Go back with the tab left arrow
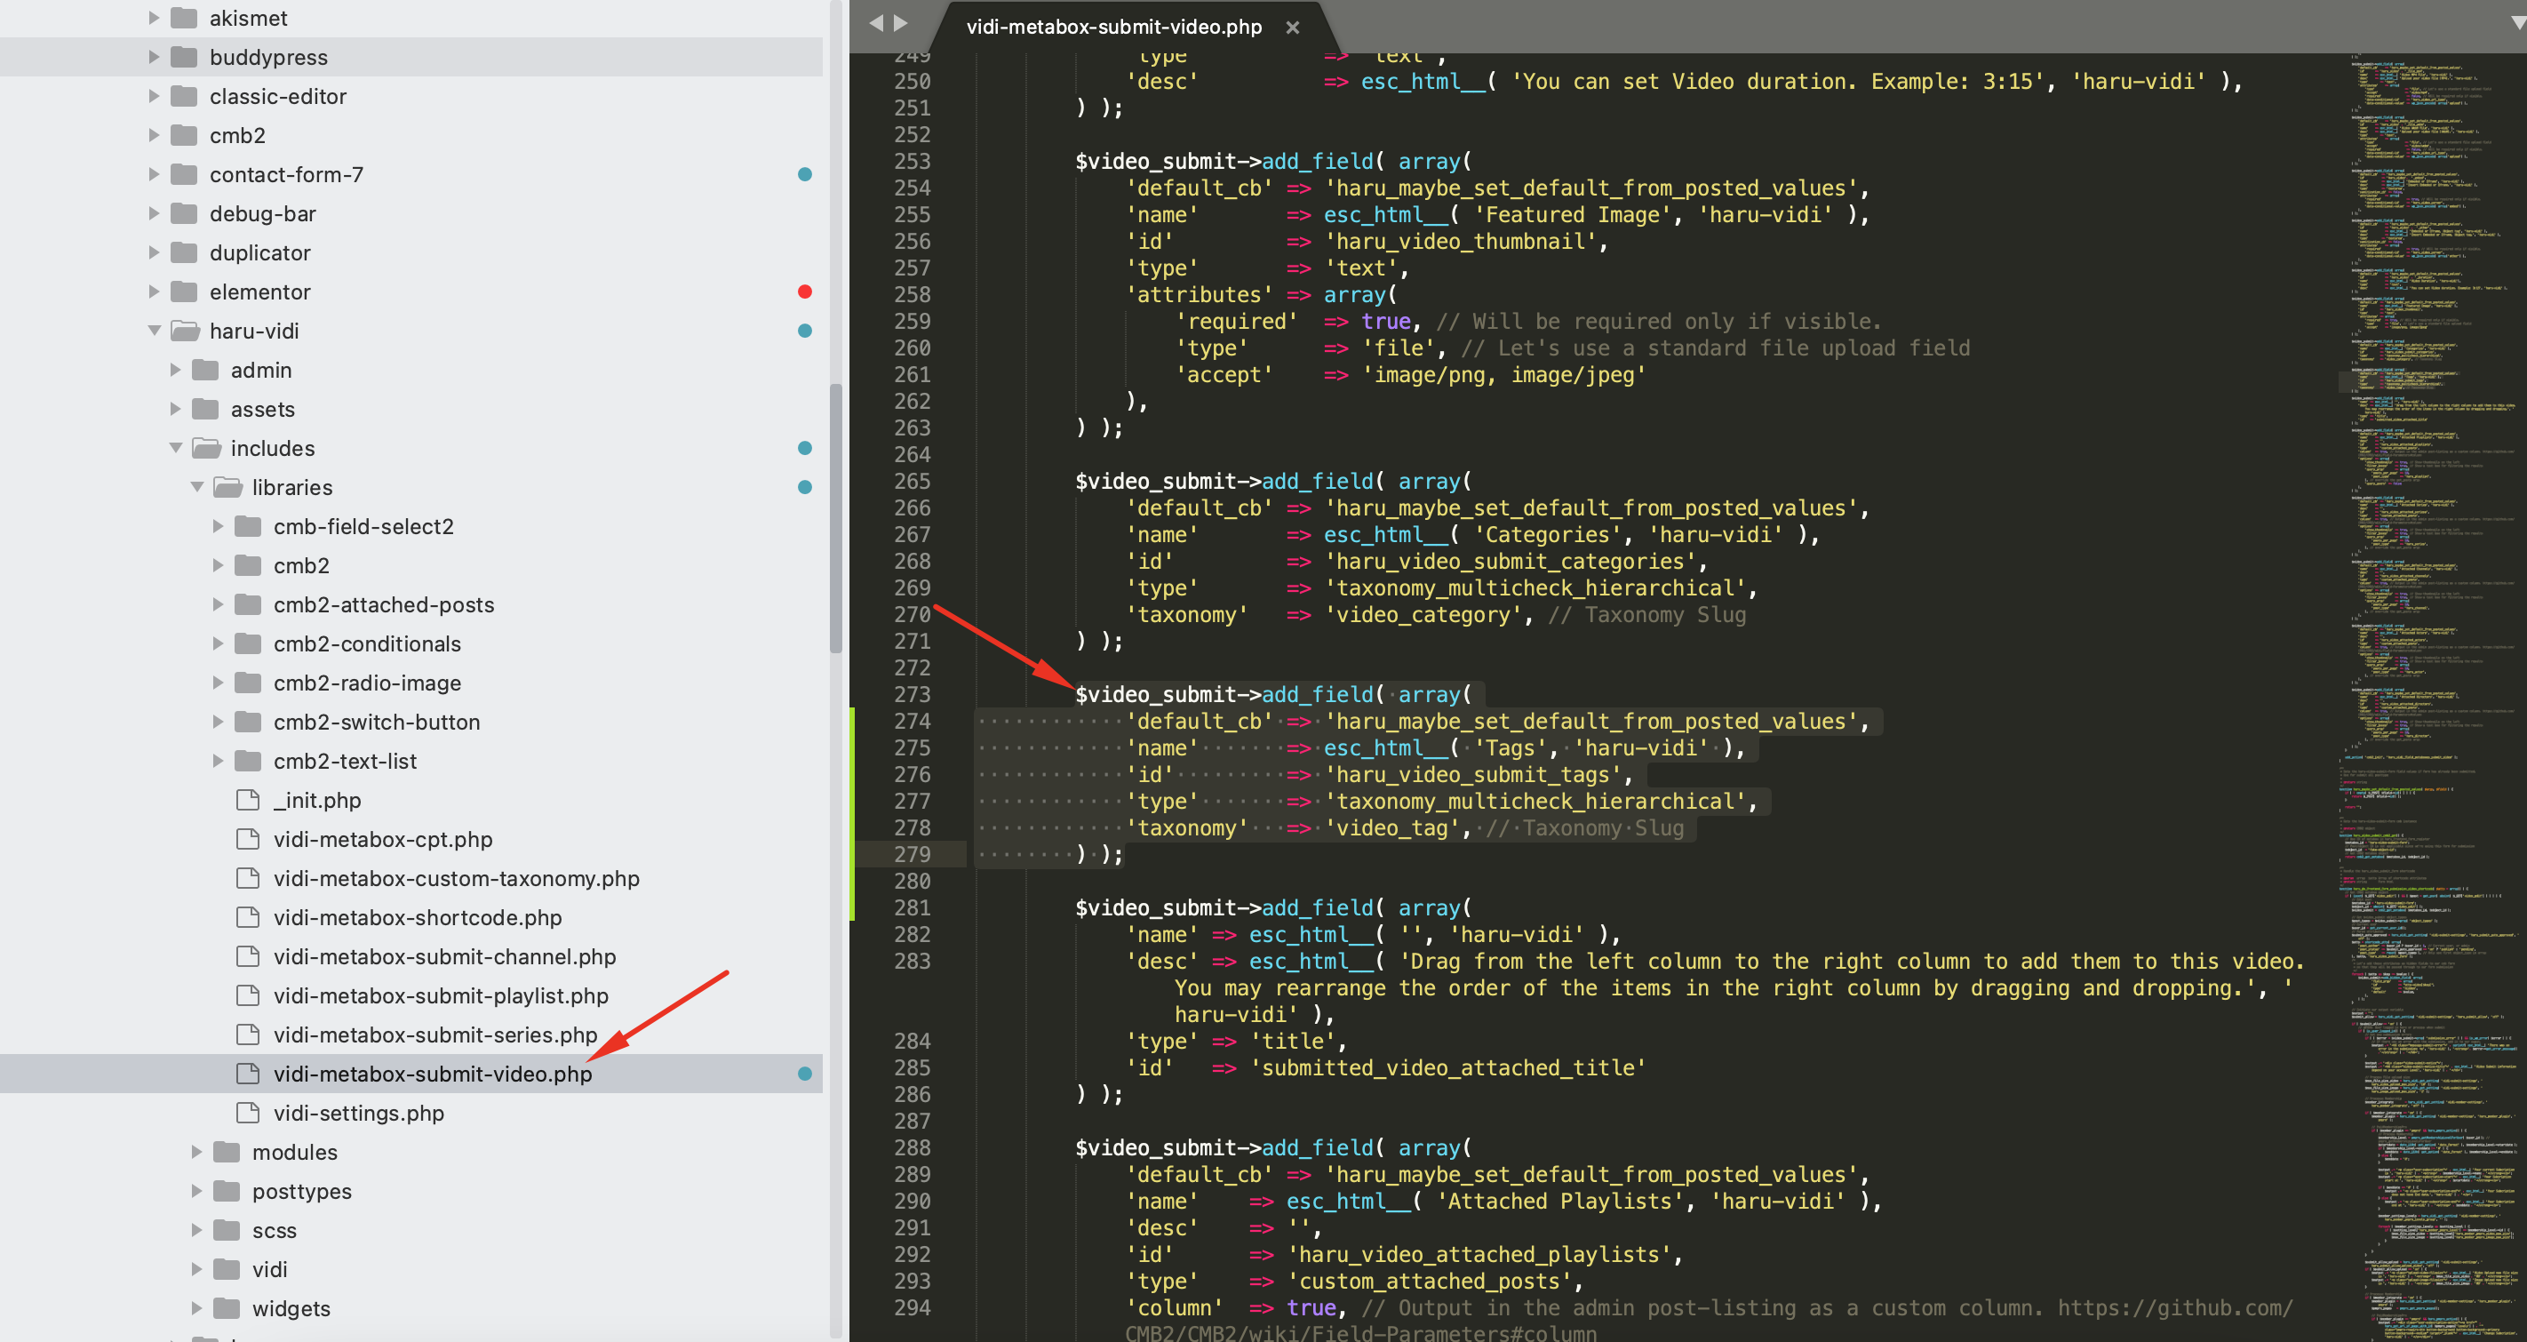This screenshot has width=2527, height=1342. click(875, 22)
